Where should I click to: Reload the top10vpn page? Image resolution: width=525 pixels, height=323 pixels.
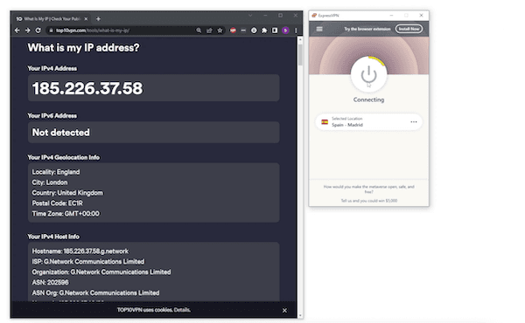point(38,31)
